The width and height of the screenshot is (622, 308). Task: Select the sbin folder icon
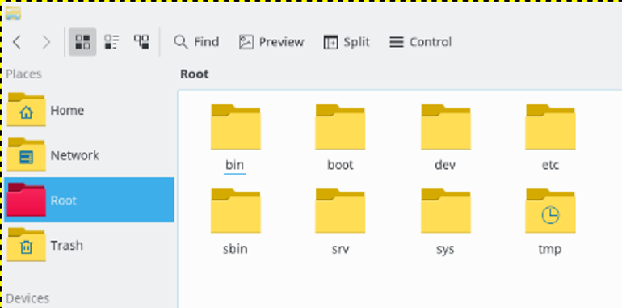(235, 211)
